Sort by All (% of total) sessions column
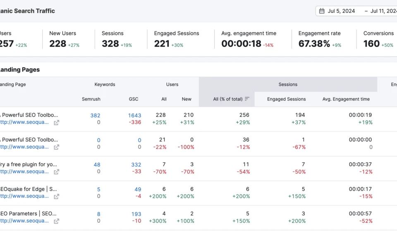Screen dimensions: 397x231 coord(227,99)
